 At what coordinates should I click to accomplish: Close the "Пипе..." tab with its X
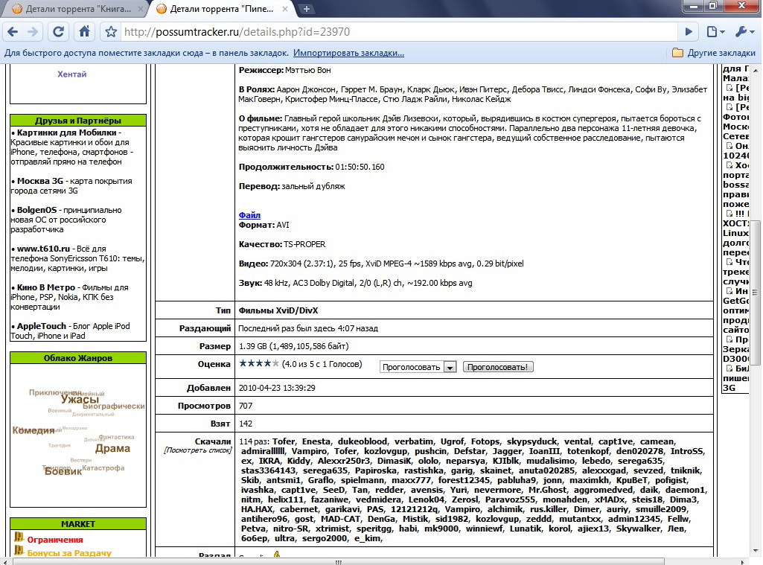[x=284, y=9]
